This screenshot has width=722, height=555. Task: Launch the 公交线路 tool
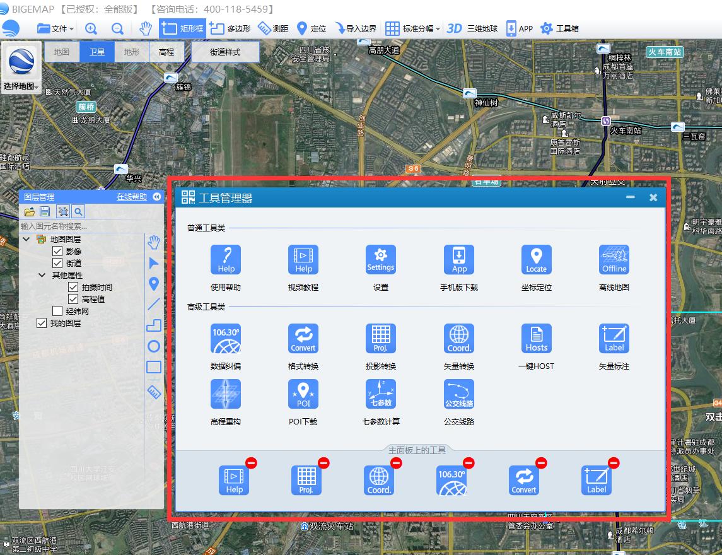pos(458,394)
